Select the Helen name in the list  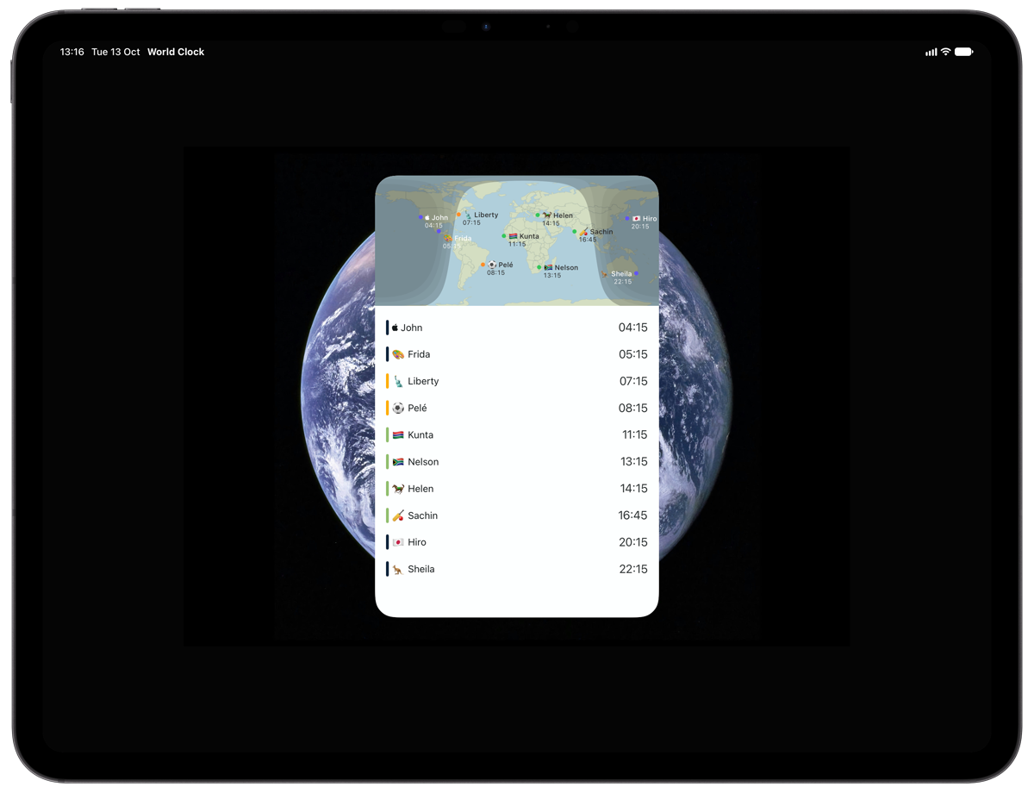pos(420,489)
